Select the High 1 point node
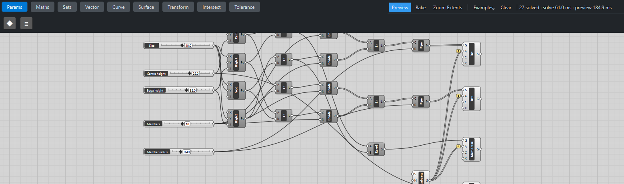The width and height of the screenshot is (624, 184). pos(236,62)
